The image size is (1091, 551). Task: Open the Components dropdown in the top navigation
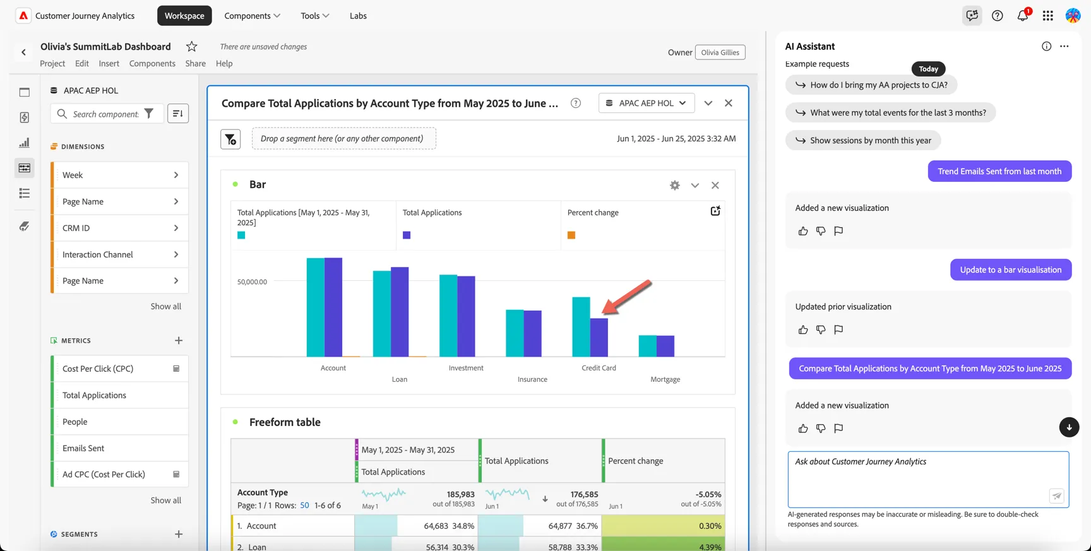[x=253, y=16]
